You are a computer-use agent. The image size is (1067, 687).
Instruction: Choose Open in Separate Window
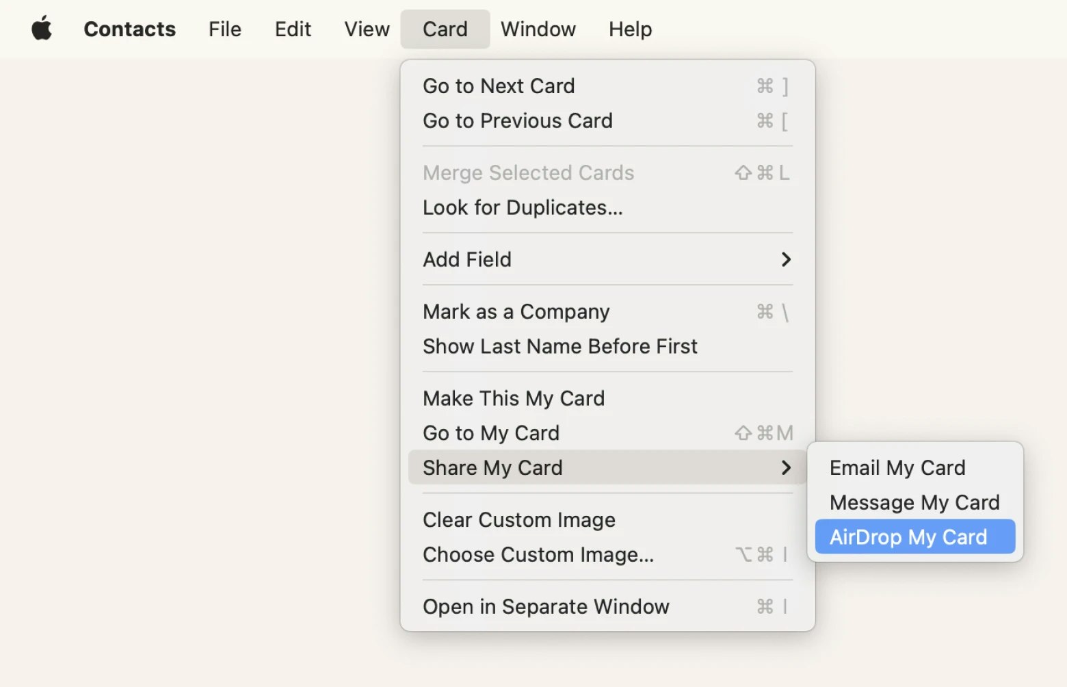[607, 607]
